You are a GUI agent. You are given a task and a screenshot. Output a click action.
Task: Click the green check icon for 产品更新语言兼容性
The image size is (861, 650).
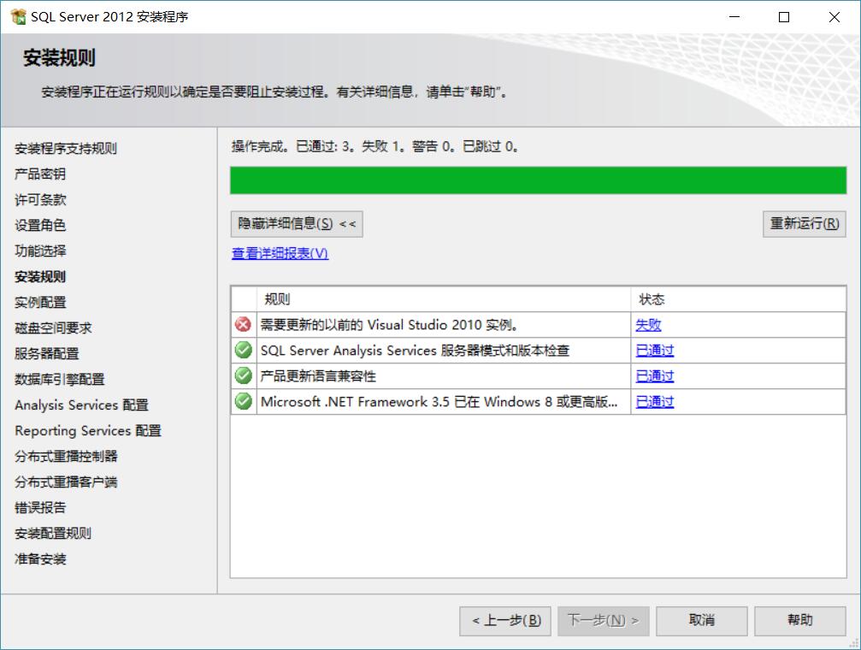pos(244,375)
